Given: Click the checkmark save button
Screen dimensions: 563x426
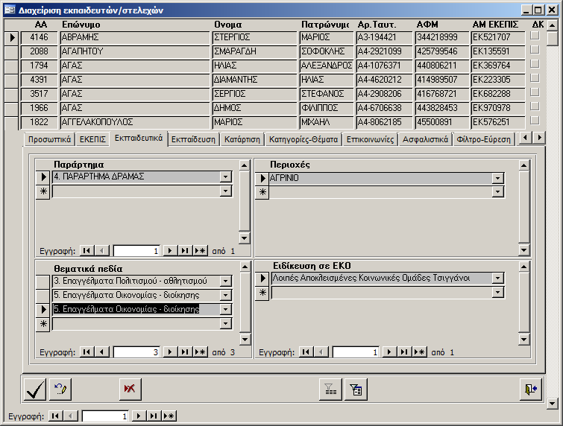Looking at the screenshot, I should point(34,389).
